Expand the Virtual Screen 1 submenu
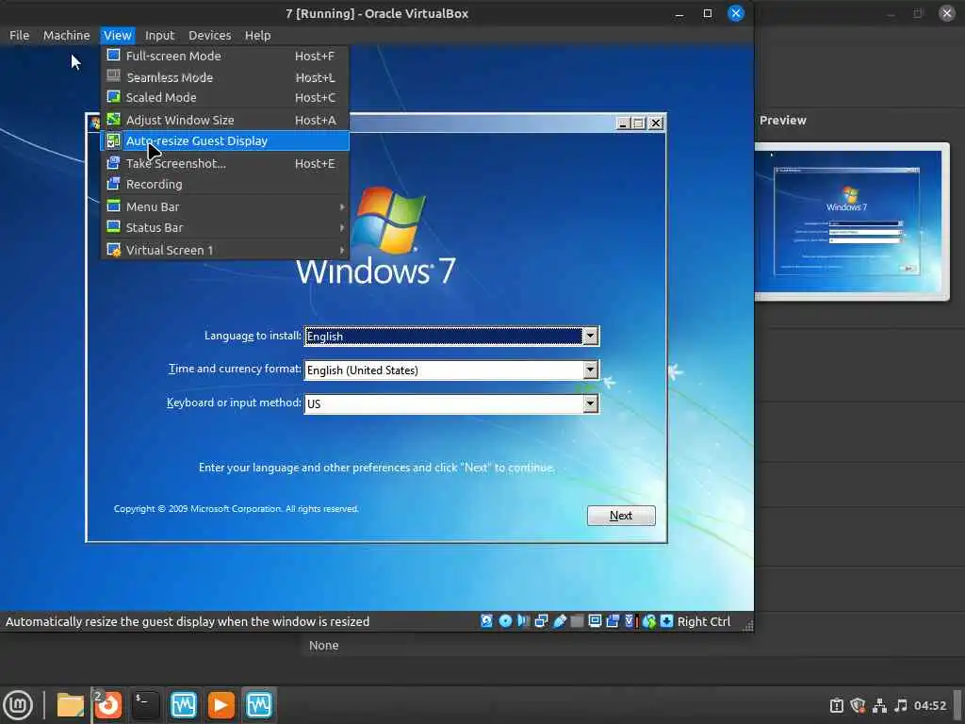Image resolution: width=965 pixels, height=724 pixels. click(224, 250)
